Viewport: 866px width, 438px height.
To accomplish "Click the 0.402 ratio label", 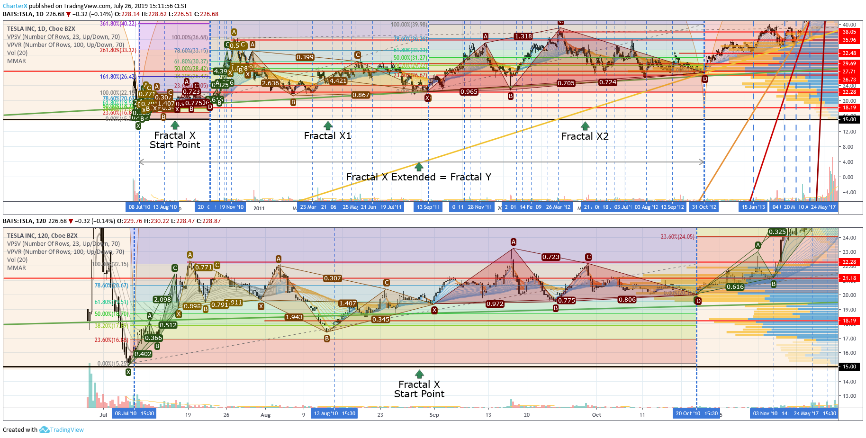I will click(143, 354).
